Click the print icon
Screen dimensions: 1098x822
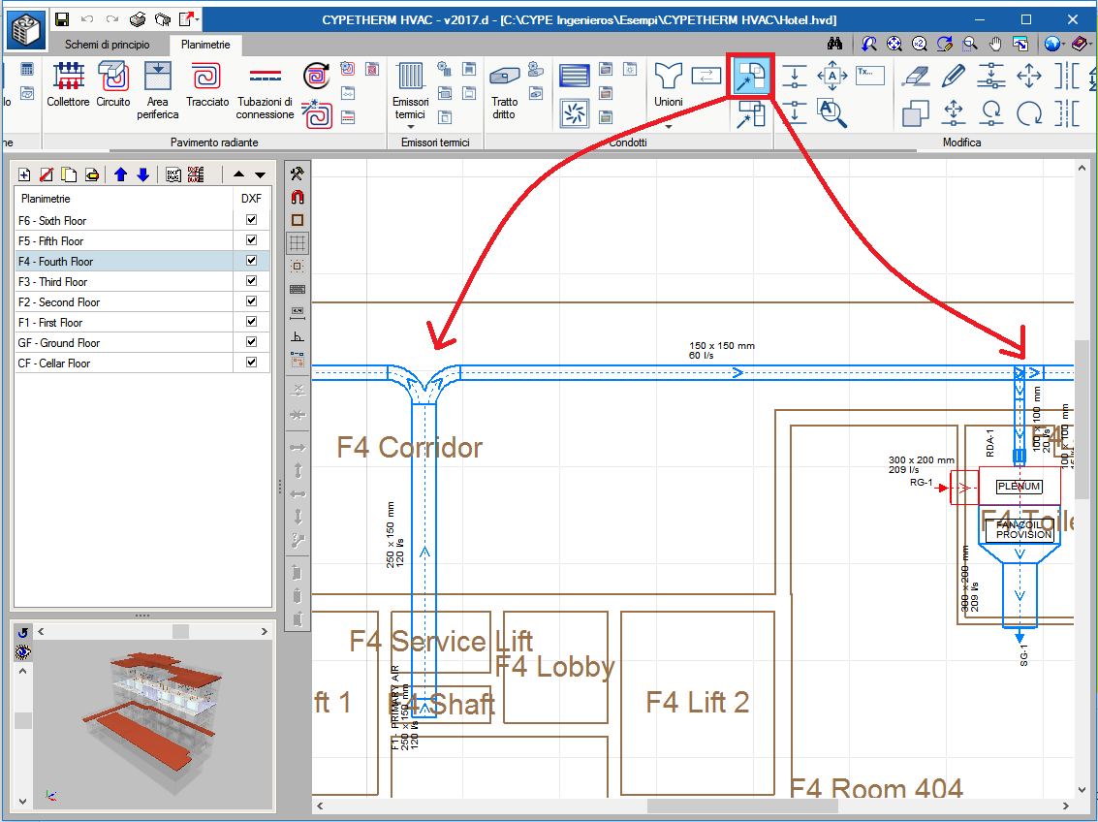tap(138, 19)
